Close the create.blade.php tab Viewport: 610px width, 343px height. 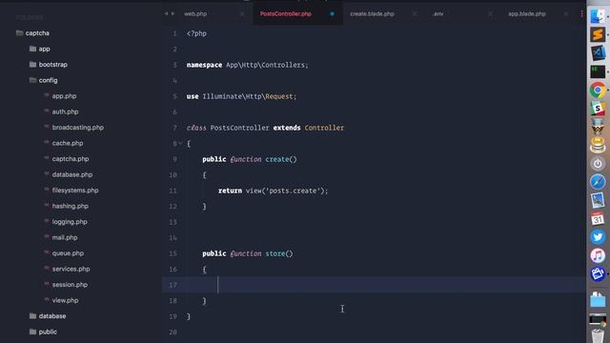pyautogui.click(x=415, y=14)
